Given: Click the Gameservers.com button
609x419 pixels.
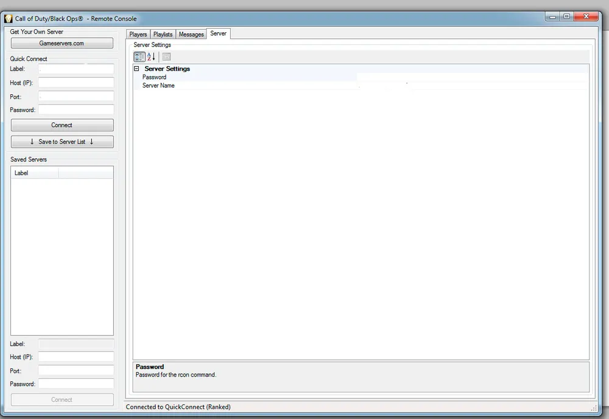Looking at the screenshot, I should (62, 43).
